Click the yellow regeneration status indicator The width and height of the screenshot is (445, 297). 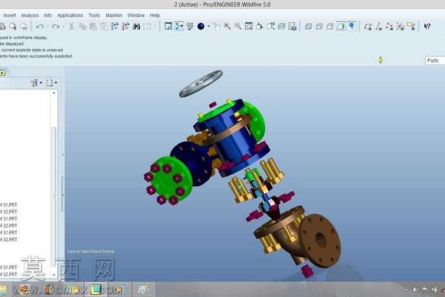coord(381,60)
